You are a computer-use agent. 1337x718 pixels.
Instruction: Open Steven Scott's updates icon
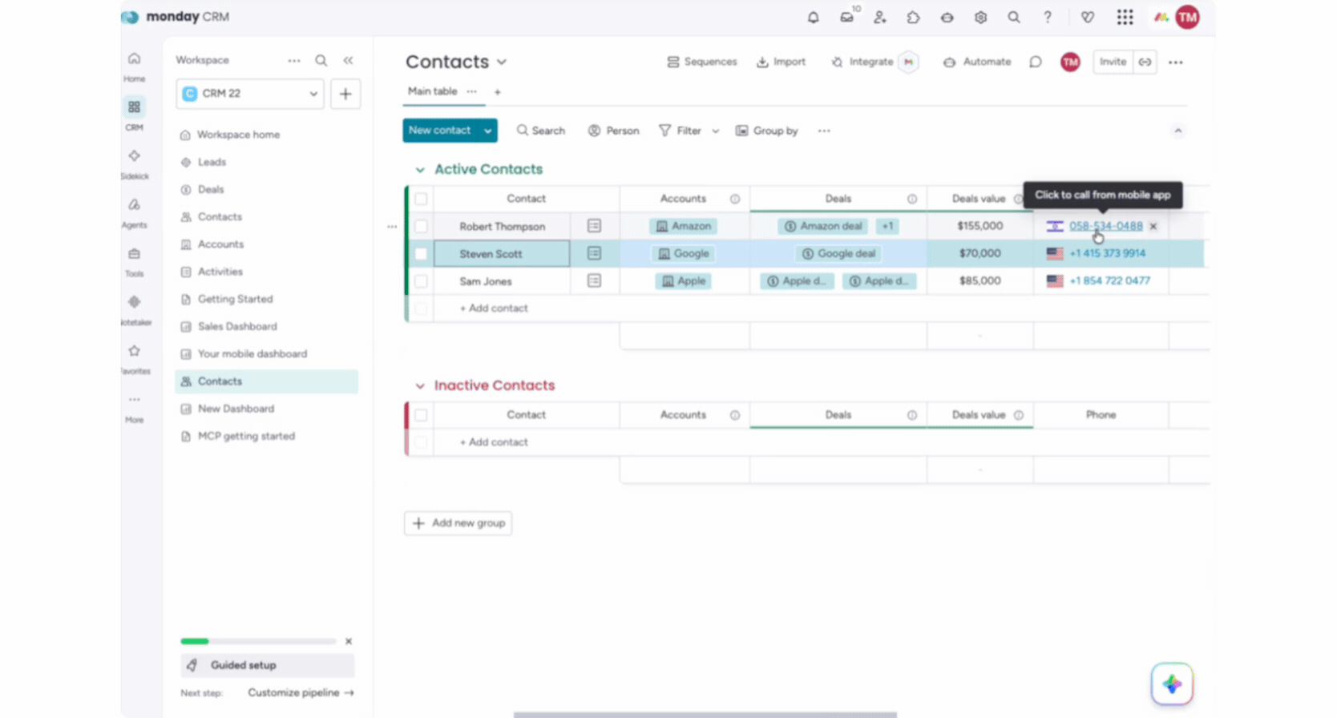tap(594, 253)
